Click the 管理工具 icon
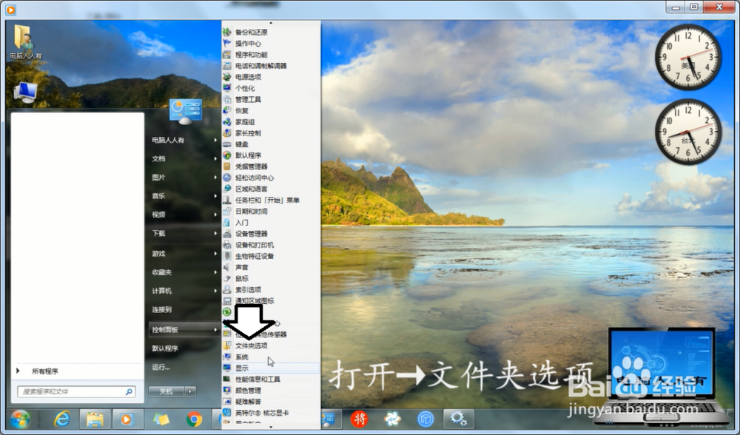The image size is (740, 435). [227, 100]
